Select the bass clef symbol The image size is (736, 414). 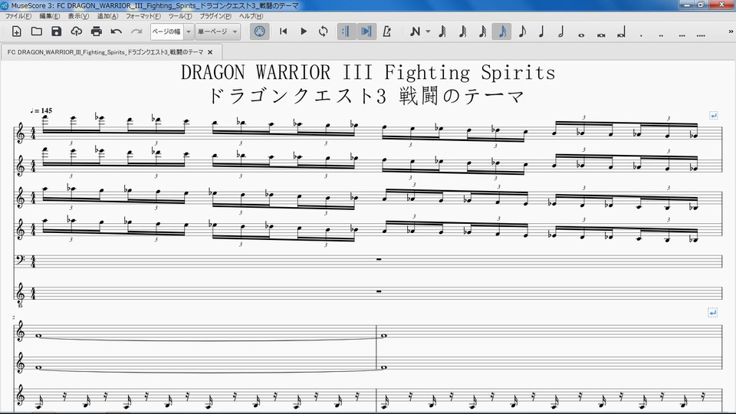tap(20, 260)
